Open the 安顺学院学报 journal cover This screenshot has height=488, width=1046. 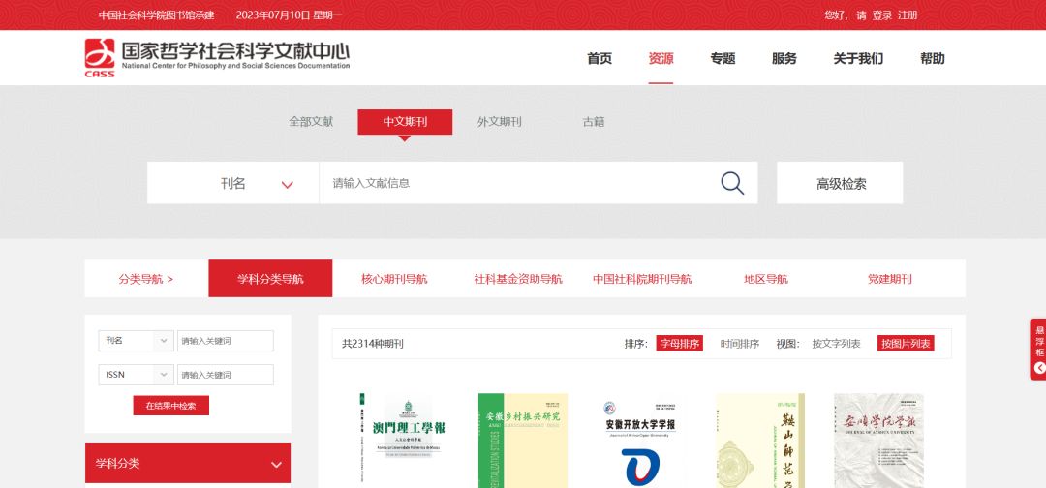[x=878, y=441]
